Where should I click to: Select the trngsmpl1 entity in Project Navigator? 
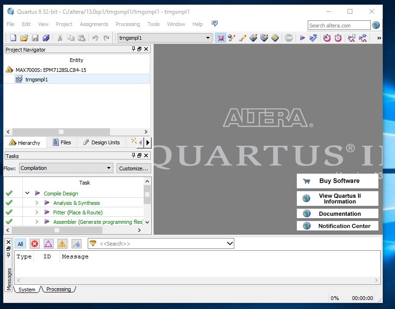(37, 79)
